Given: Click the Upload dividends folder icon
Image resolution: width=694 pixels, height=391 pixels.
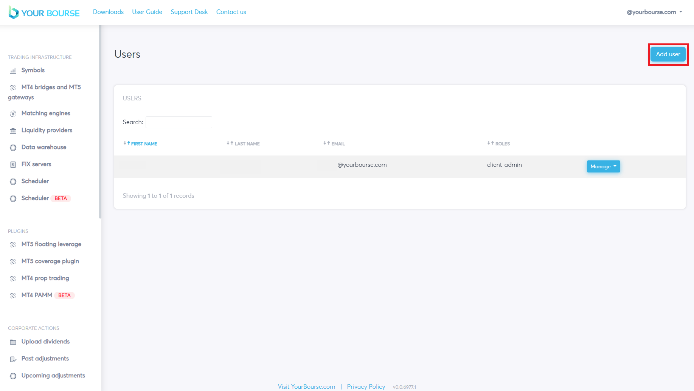Looking at the screenshot, I should [x=13, y=342].
